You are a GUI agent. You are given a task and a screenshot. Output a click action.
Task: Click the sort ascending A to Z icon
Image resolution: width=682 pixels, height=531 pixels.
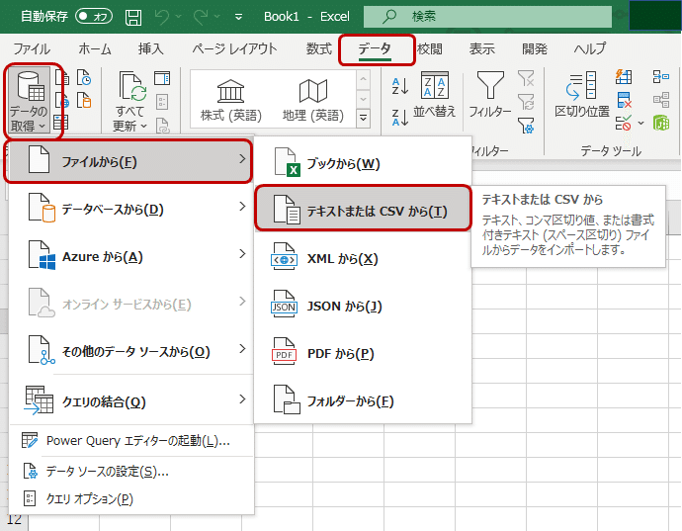coord(400,86)
